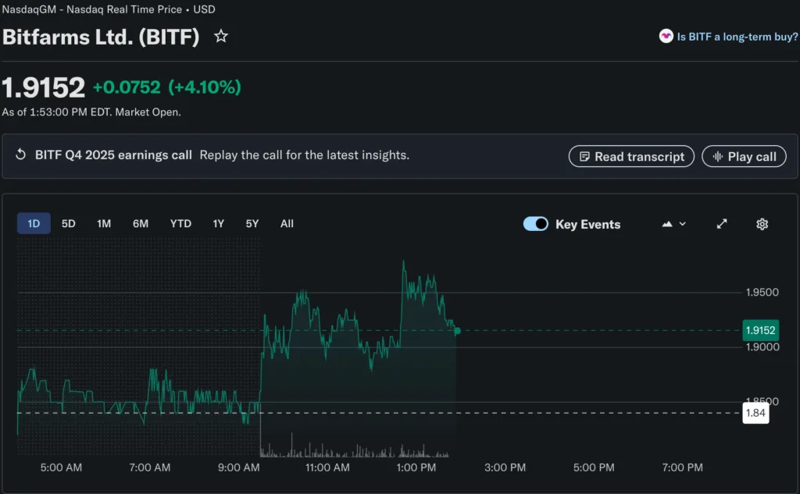The height and width of the screenshot is (494, 800).
Task: Switch to the 5D tab
Action: [68, 223]
